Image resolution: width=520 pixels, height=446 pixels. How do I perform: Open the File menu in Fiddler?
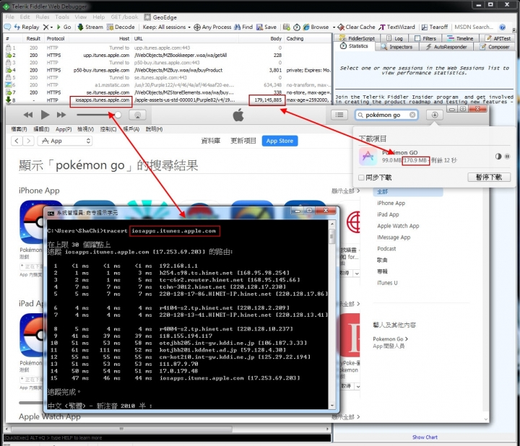pyautogui.click(x=9, y=17)
